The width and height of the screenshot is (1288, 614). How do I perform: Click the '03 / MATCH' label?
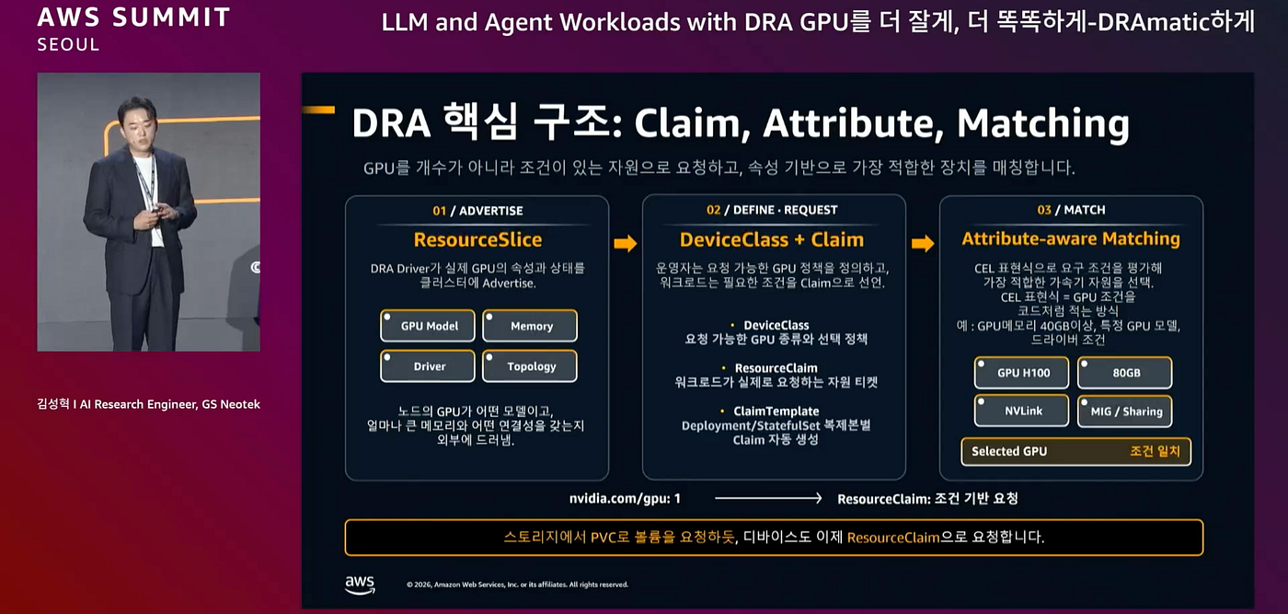coord(1071,210)
